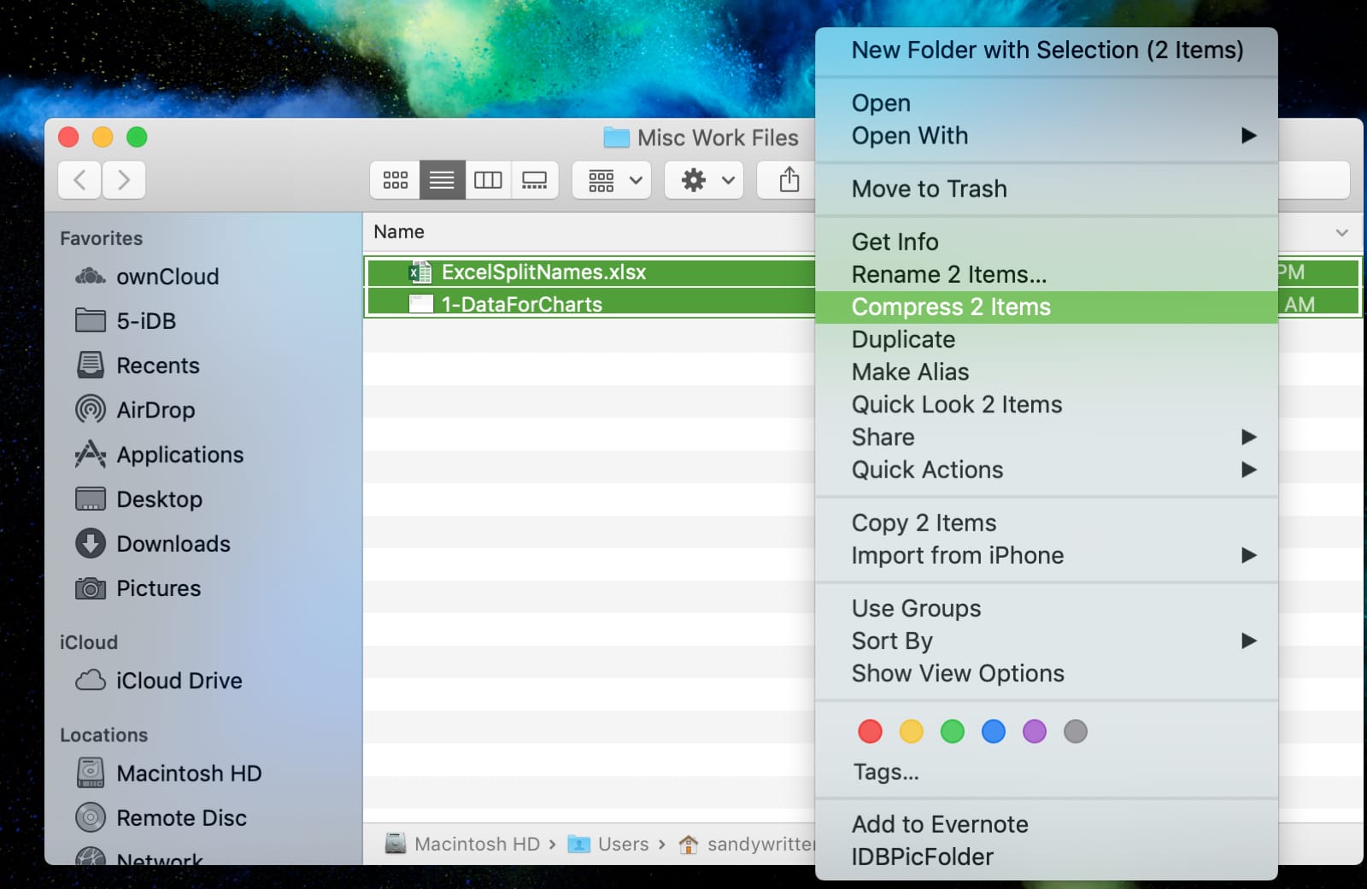Click the back navigation arrow
The image size is (1367, 889).
(79, 180)
